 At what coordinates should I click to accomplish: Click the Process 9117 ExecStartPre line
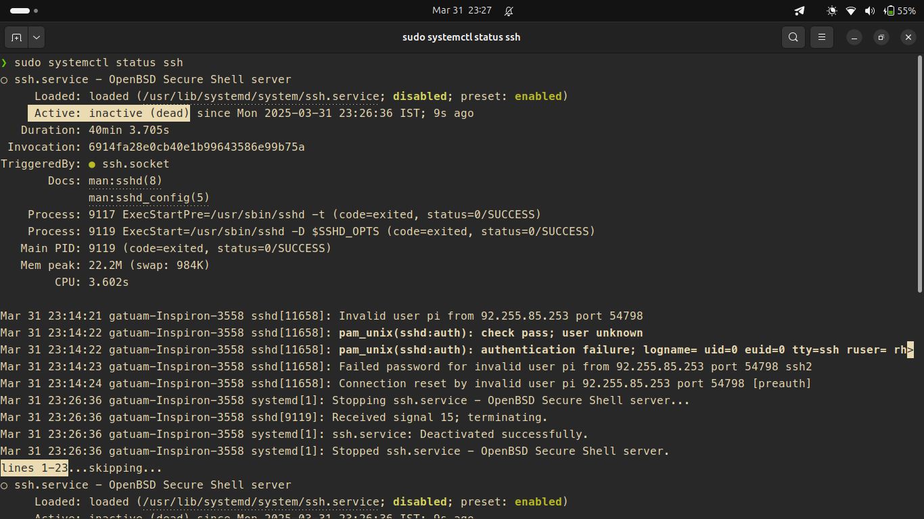[285, 215]
